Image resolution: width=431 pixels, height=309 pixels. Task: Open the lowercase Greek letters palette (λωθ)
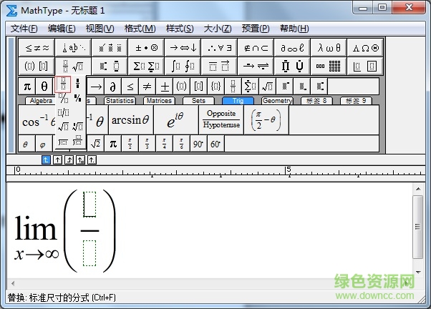[329, 47]
